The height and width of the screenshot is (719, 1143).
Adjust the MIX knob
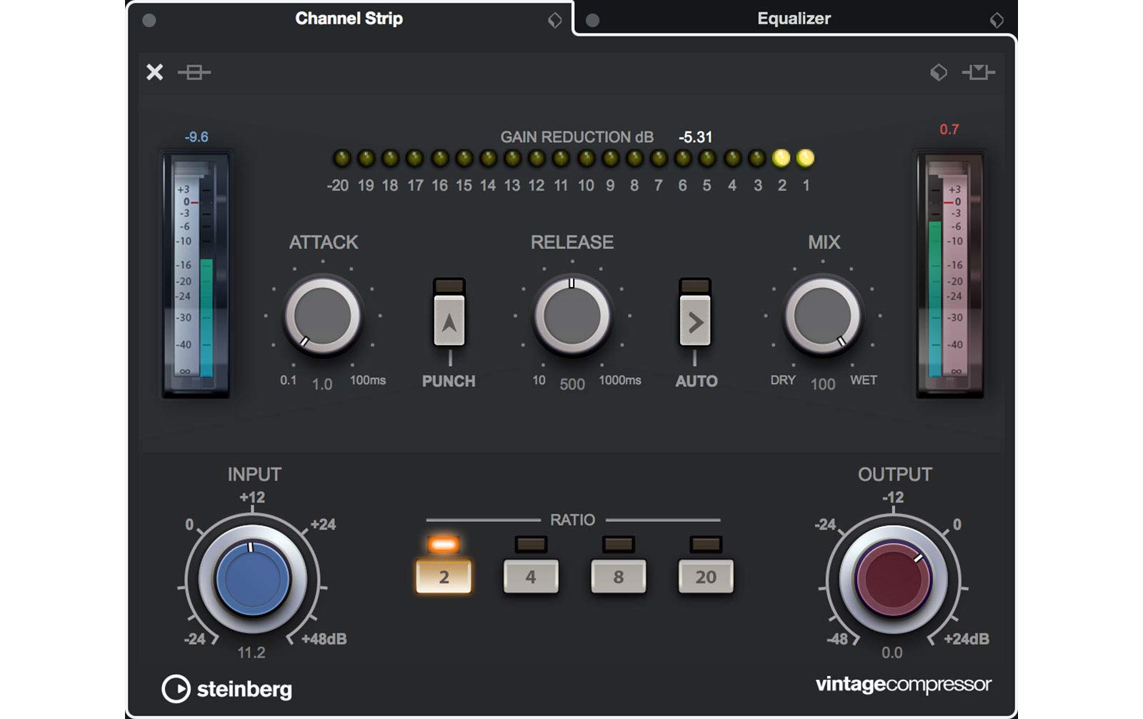tap(823, 314)
